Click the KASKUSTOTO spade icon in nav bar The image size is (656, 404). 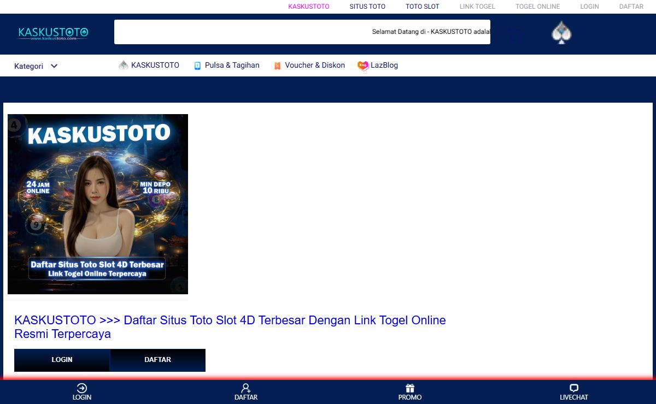point(124,65)
